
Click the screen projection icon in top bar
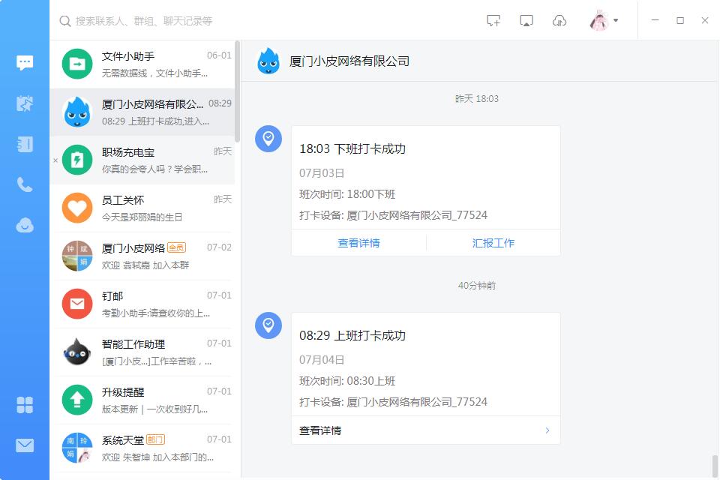526,21
